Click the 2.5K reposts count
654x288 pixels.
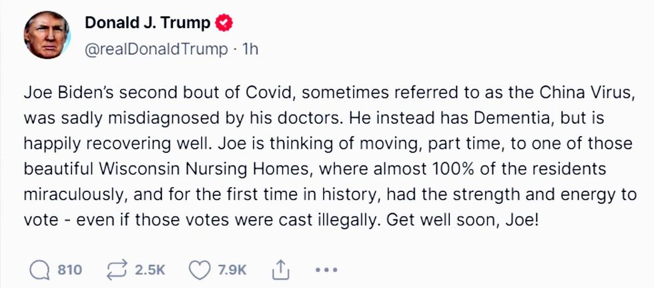(149, 269)
